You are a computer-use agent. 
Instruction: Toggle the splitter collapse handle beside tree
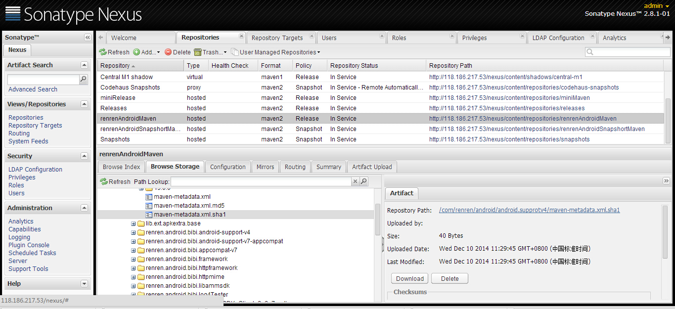pyautogui.click(x=383, y=244)
